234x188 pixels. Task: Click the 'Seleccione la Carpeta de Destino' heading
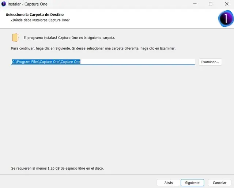[35, 15]
